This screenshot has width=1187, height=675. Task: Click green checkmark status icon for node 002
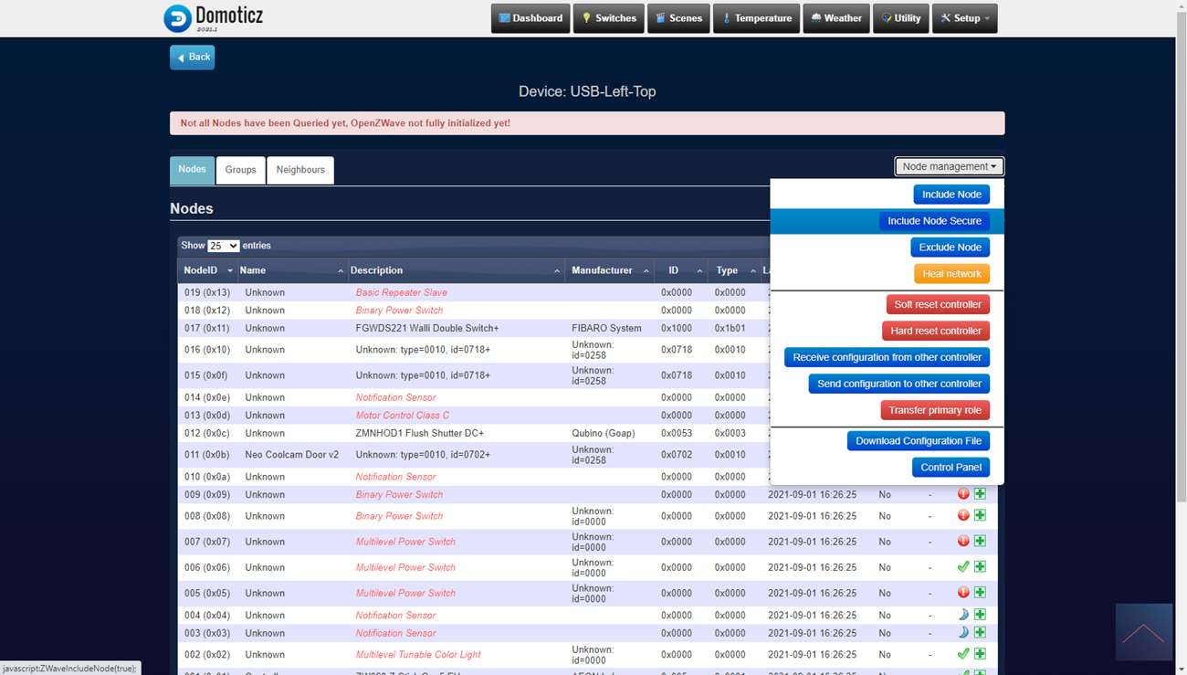point(963,654)
